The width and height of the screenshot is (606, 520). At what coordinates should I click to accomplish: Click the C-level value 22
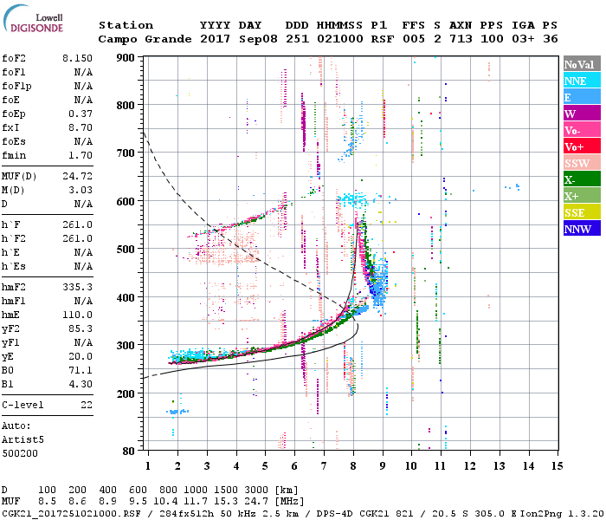pos(87,405)
